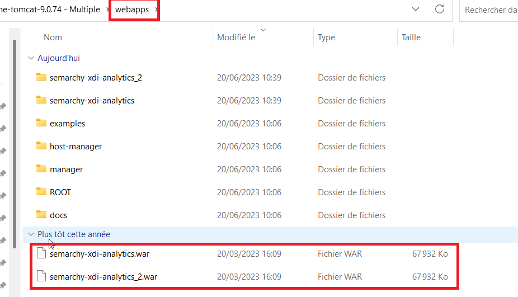The image size is (518, 297).
Task: Click the Dossier de fichiers type of docs
Action: 351,215
